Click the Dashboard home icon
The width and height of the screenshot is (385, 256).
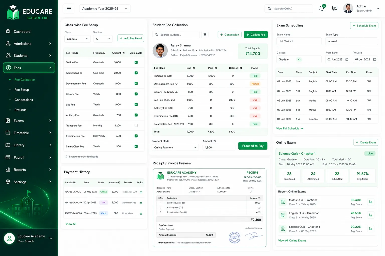8,31
